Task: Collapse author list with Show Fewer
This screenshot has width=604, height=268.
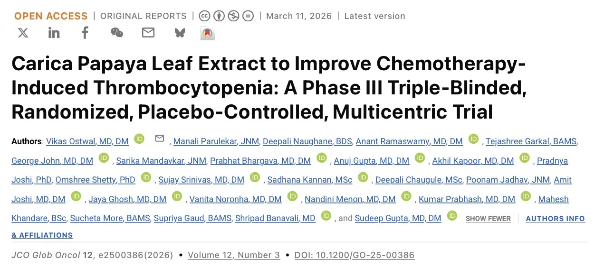Action: pos(488,219)
